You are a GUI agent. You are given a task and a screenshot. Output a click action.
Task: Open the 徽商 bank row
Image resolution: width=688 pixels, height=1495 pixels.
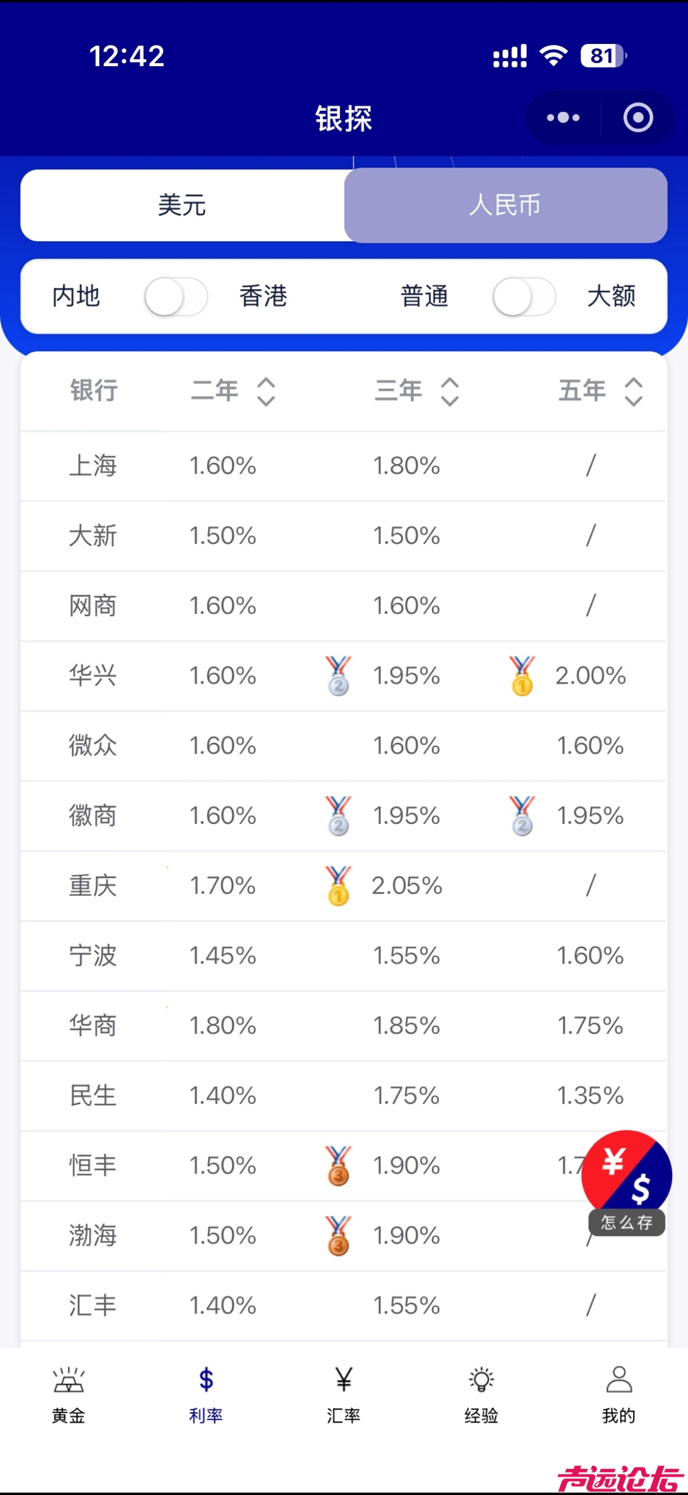(x=93, y=816)
